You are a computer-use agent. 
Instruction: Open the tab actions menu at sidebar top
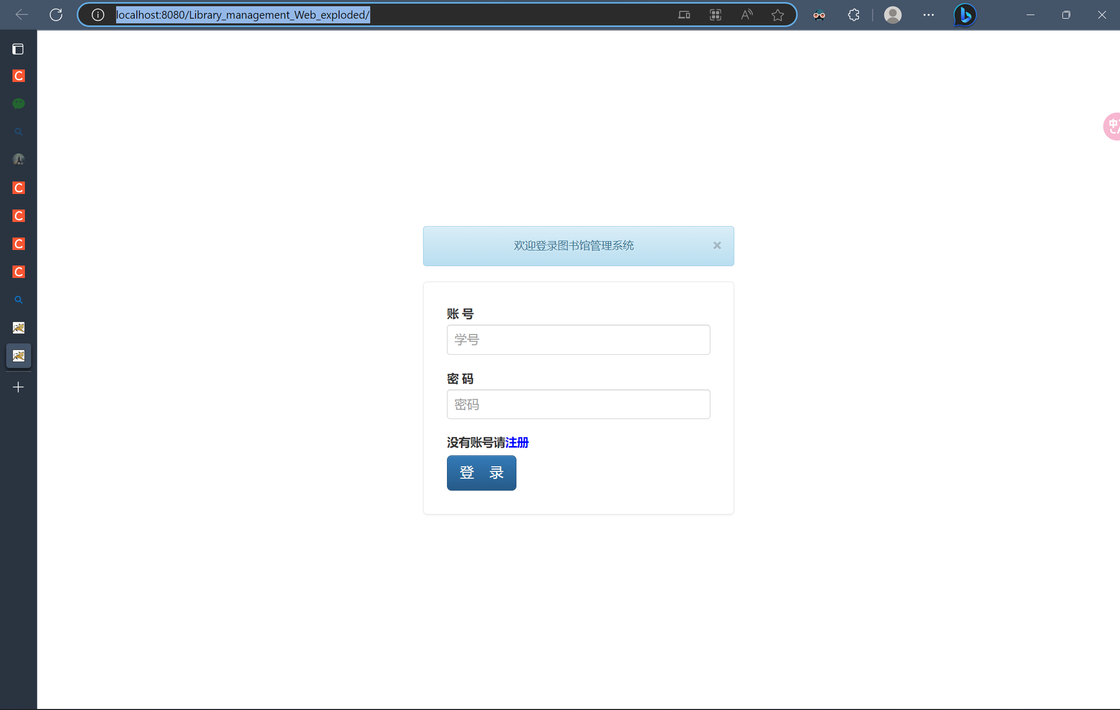18,49
